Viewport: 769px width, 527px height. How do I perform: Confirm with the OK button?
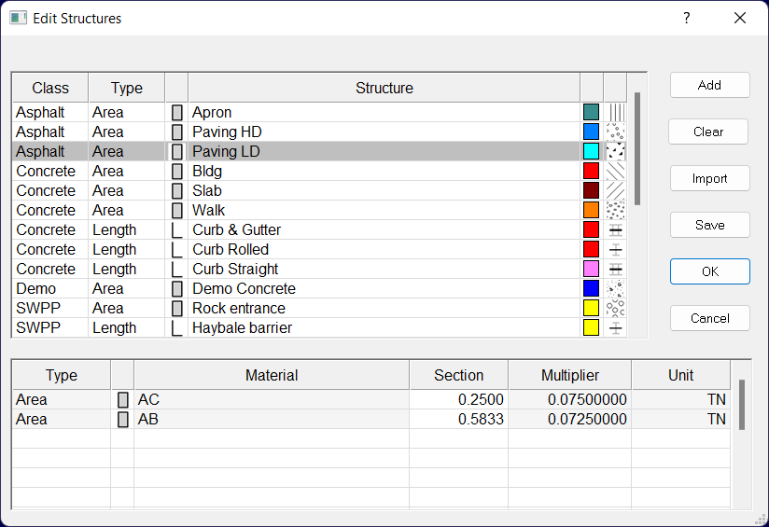[709, 271]
